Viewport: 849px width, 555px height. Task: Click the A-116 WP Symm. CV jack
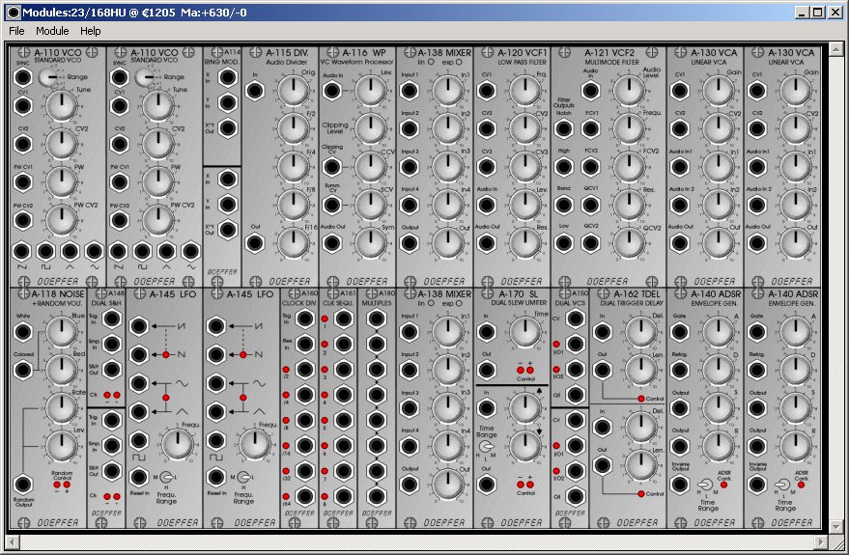[332, 205]
